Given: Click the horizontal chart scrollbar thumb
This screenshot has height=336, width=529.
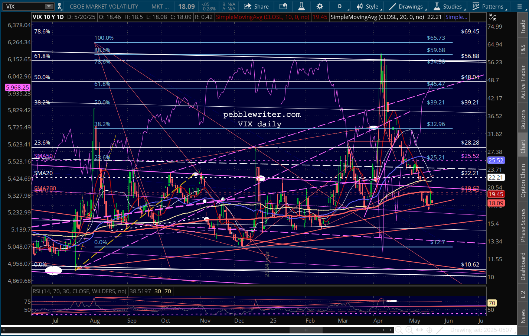Looking at the screenshot, I should [x=306, y=330].
